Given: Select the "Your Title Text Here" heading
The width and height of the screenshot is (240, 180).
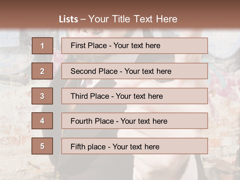Looking at the screenshot, I should point(133,19).
